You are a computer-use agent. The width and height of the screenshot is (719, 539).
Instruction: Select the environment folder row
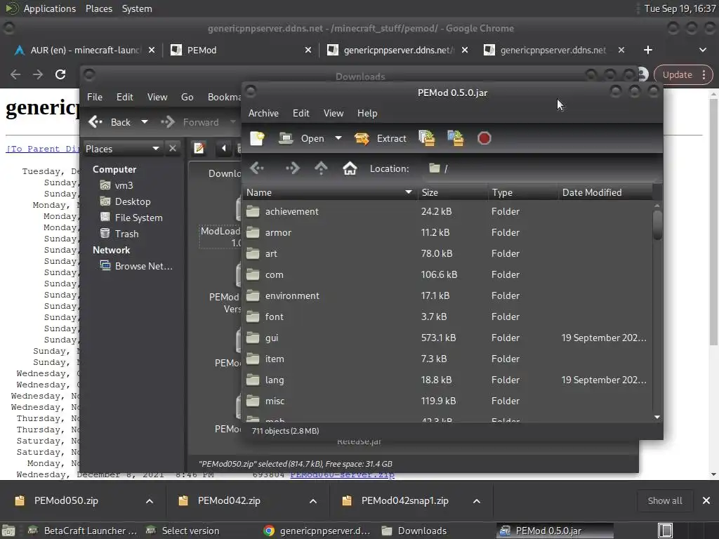(447, 295)
